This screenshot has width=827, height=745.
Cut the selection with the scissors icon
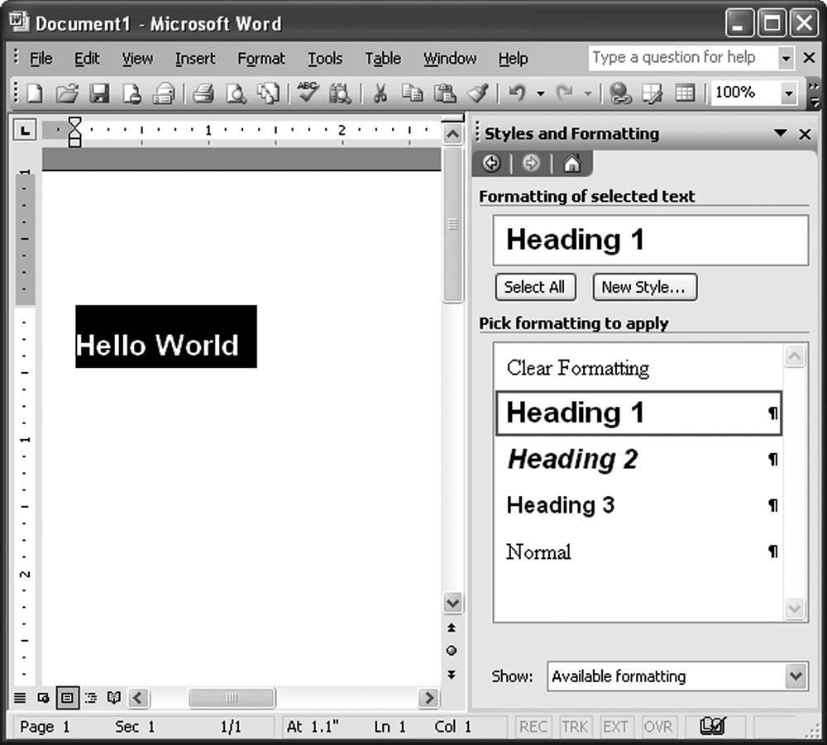(380, 94)
